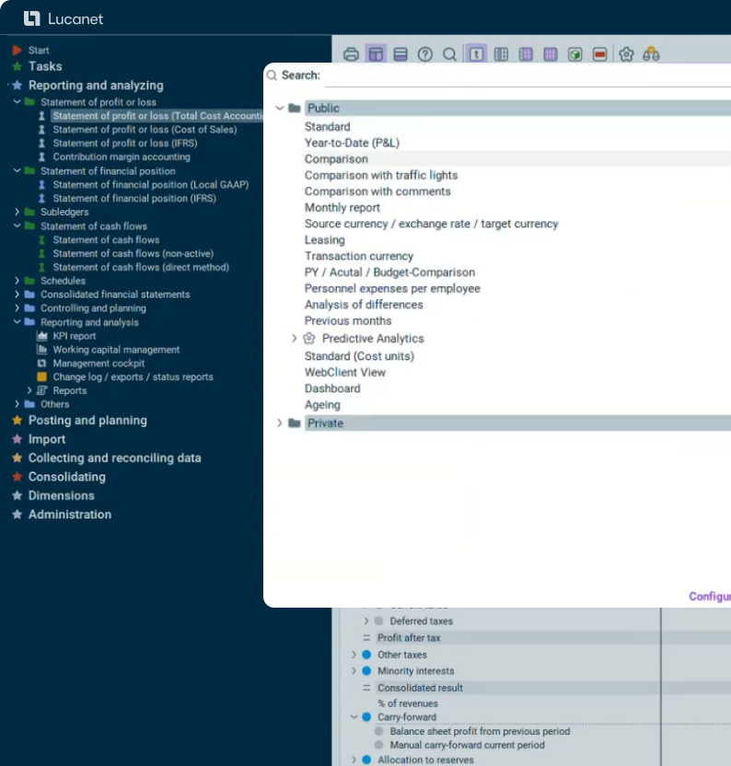This screenshot has height=766, width=731.
Task: Choose the 'Monthly report' view option
Action: pos(342,208)
